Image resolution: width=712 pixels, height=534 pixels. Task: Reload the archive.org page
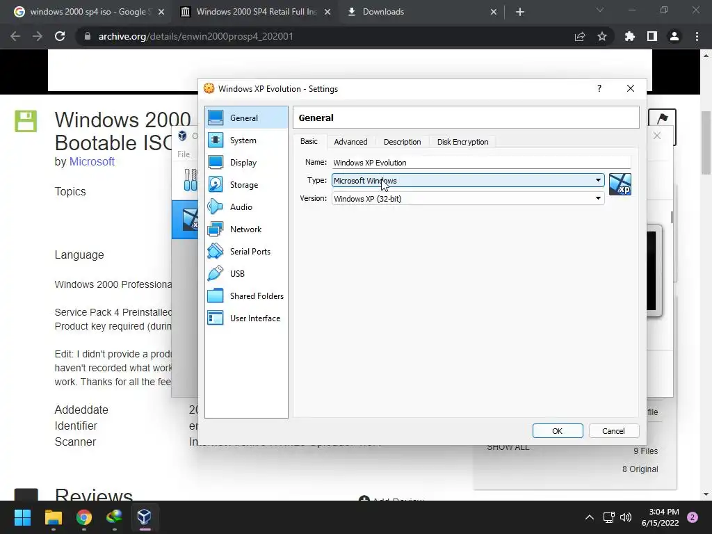point(60,36)
